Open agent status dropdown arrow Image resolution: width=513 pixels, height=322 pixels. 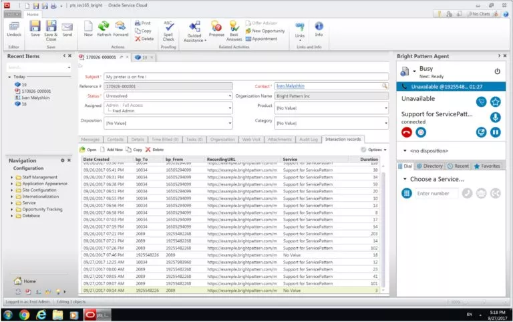414,71
